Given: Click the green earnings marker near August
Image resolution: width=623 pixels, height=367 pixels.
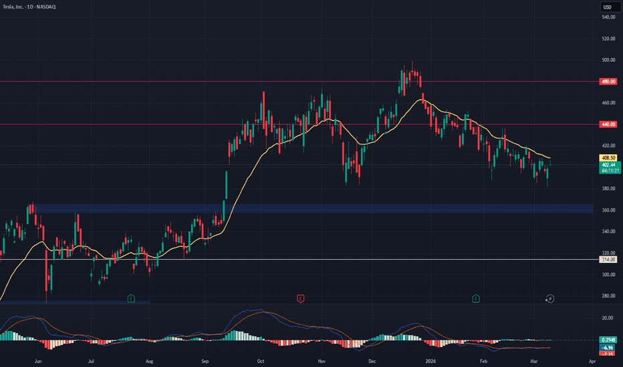Looking at the screenshot, I should [x=131, y=298].
